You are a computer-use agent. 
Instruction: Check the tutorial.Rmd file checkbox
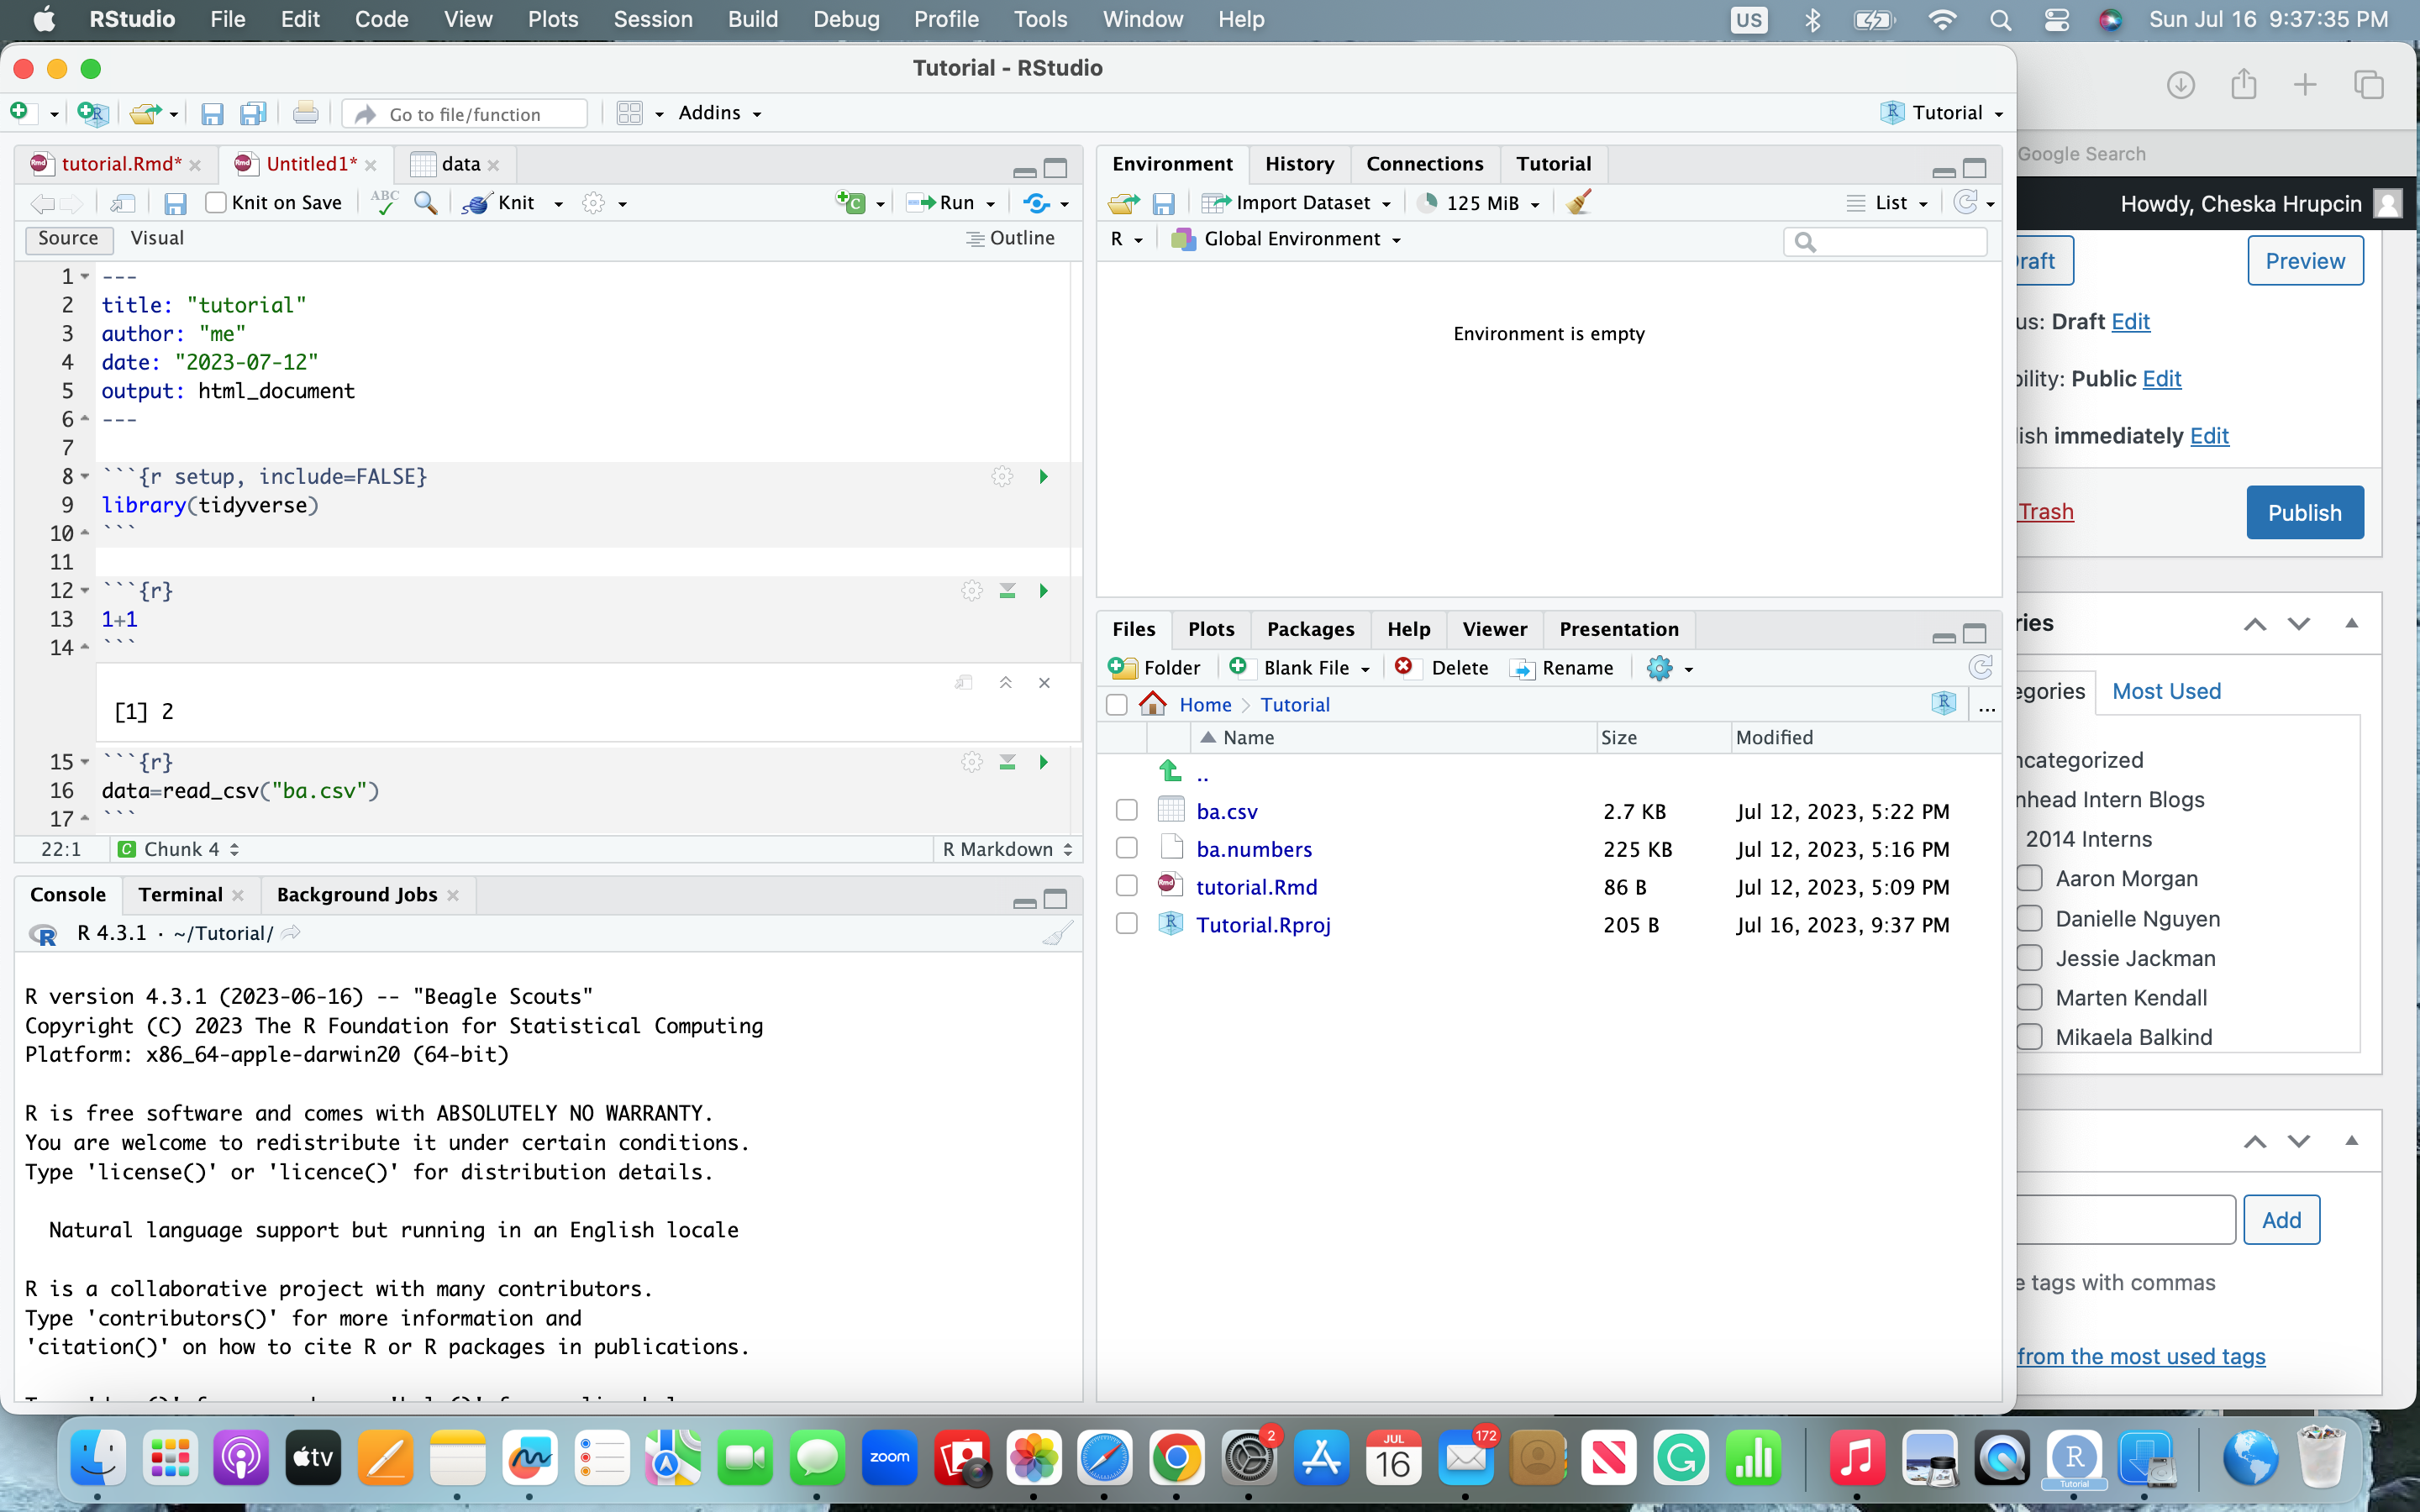point(1126,886)
